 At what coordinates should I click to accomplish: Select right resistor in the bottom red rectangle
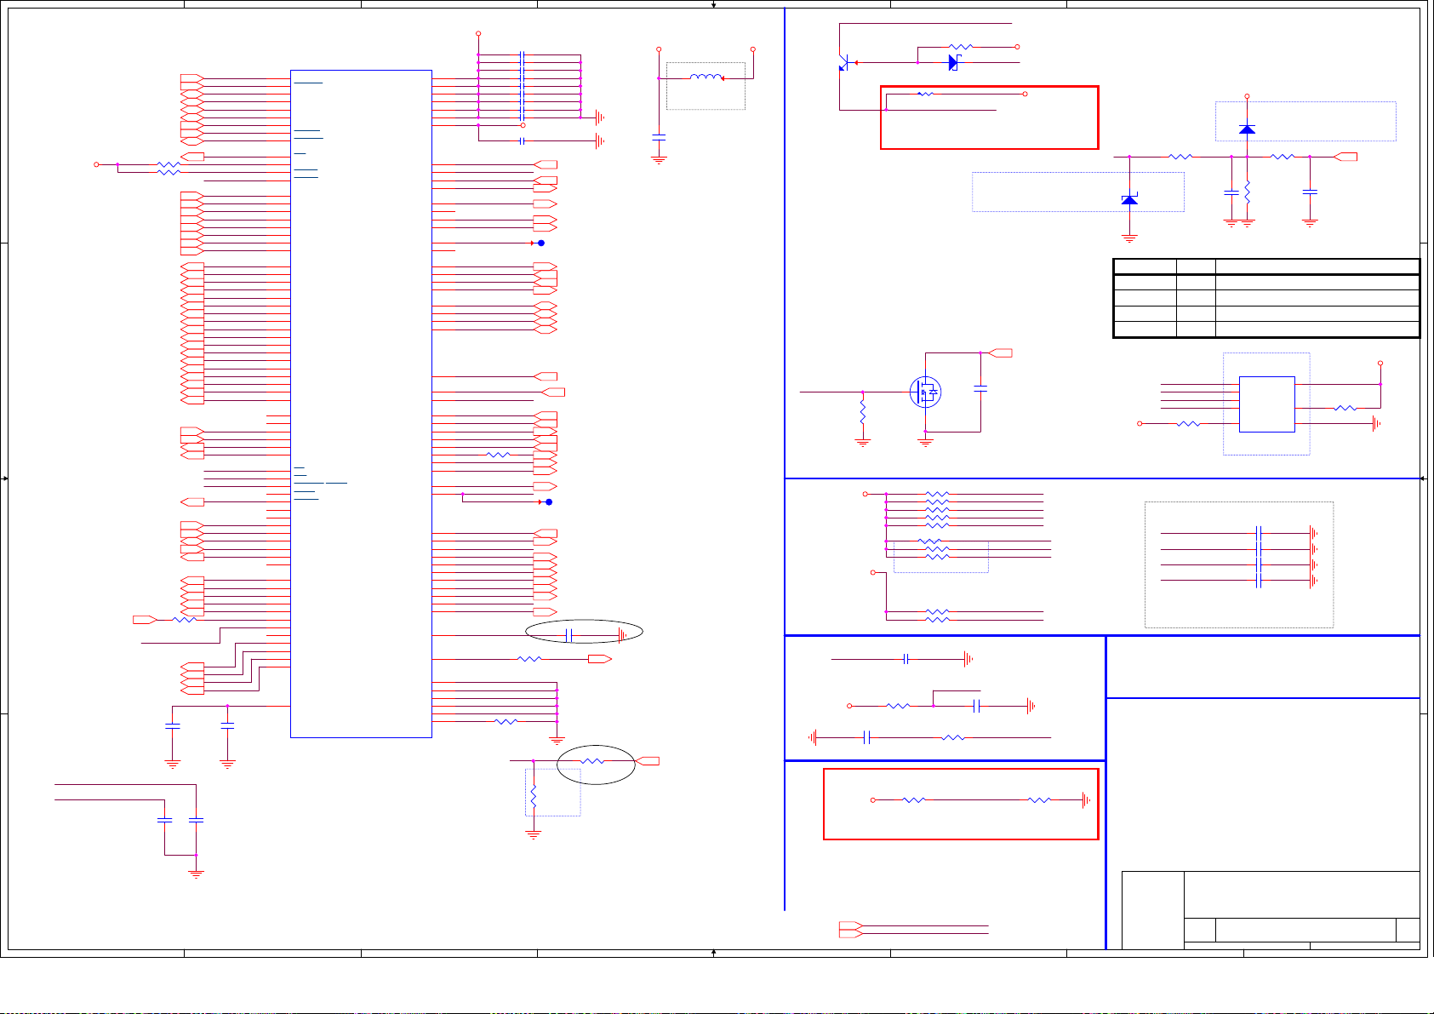point(1039,800)
